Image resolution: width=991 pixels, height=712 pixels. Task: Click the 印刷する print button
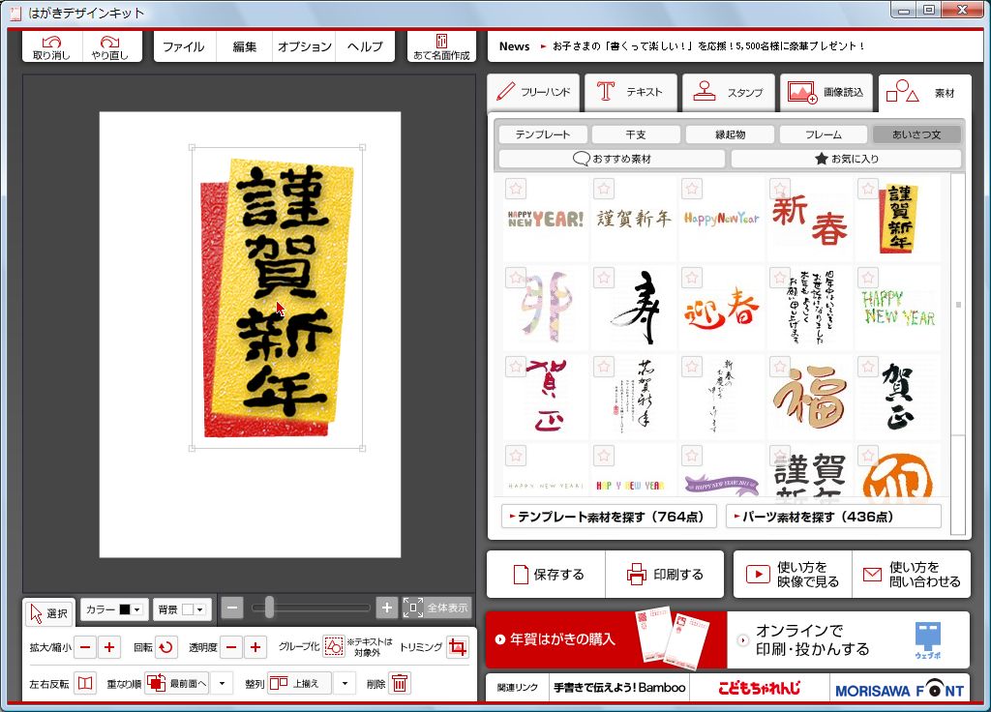tap(664, 575)
